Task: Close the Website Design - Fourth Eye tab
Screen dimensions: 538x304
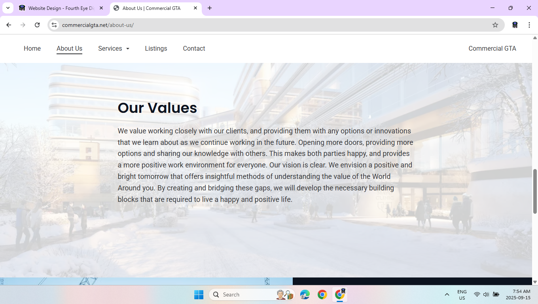Action: pyautogui.click(x=101, y=8)
